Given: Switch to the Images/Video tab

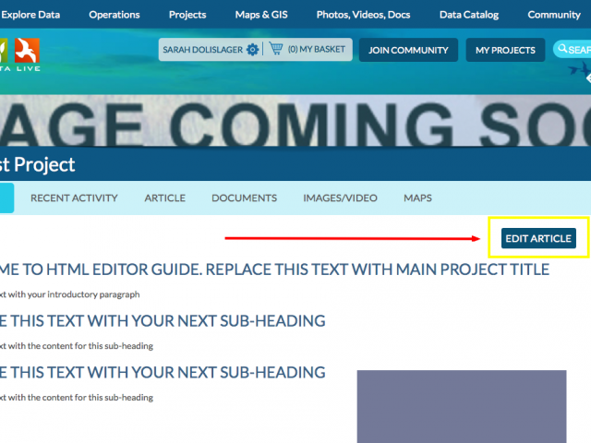Looking at the screenshot, I should coord(340,198).
